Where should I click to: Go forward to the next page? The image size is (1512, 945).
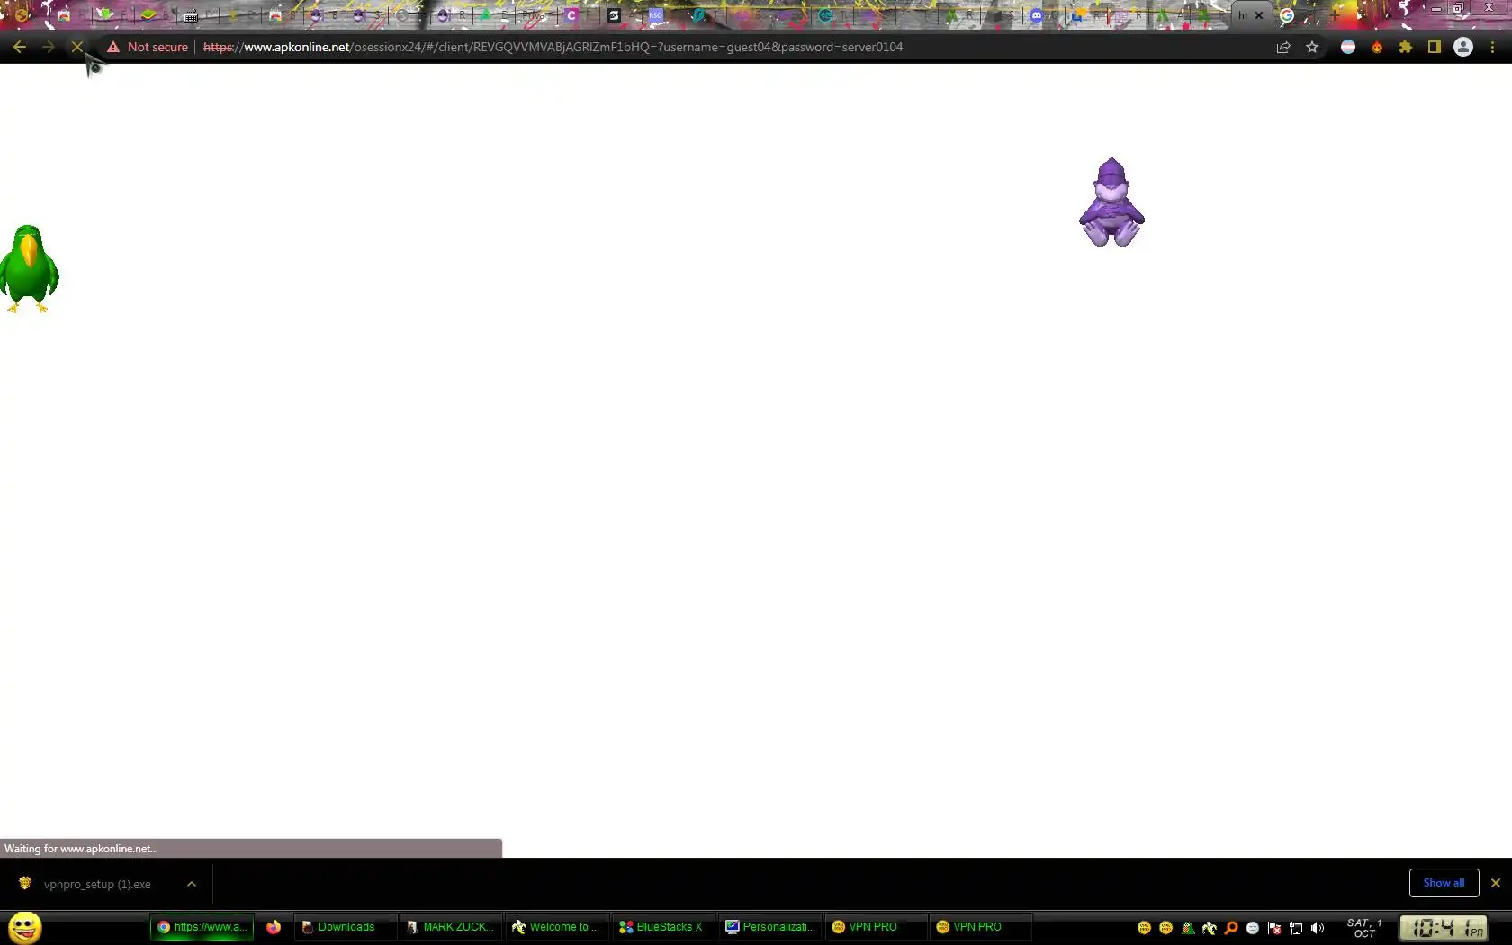[x=49, y=47]
